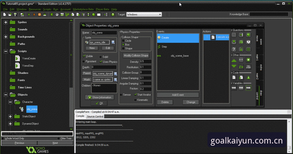The width and height of the screenshot is (293, 154).
Task: Click the New project blank page icon
Action: 5,14
